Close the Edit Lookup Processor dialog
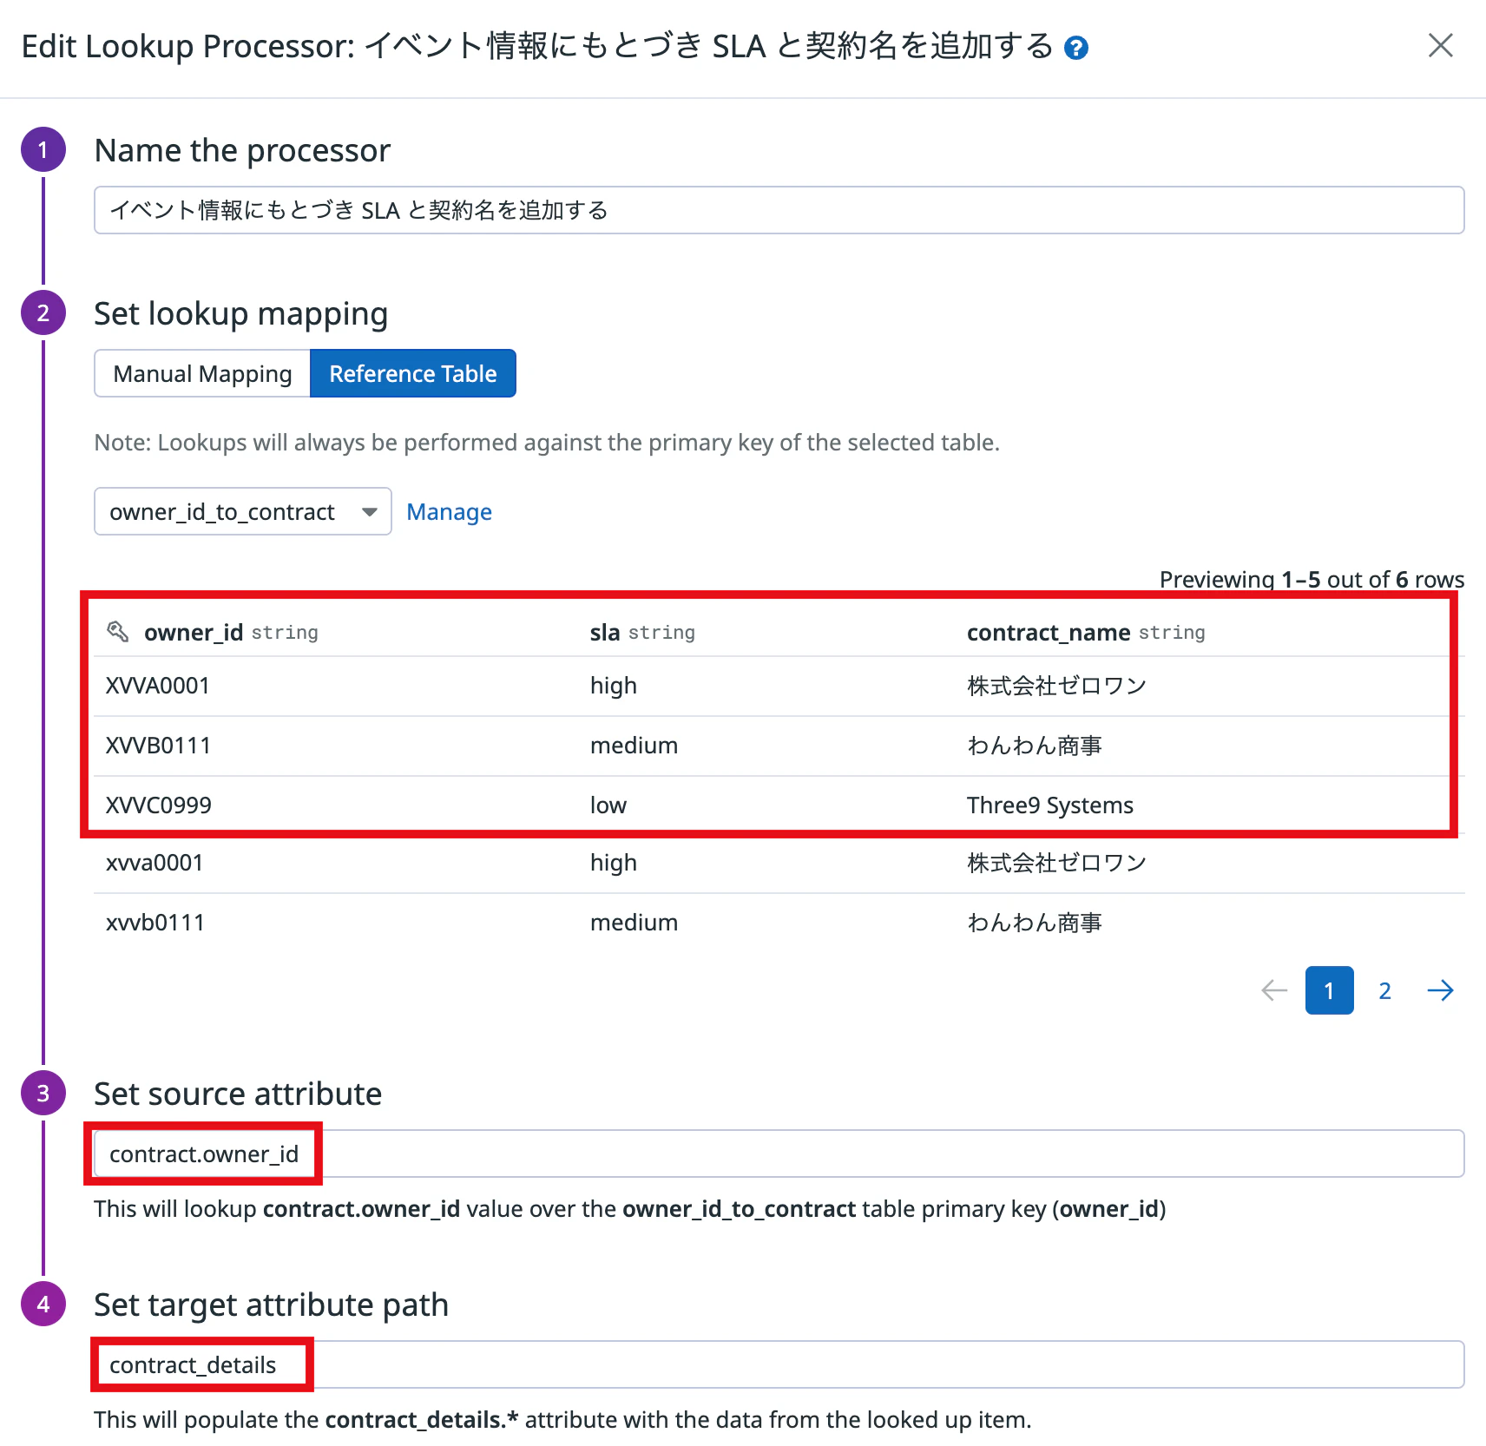 coord(1440,46)
